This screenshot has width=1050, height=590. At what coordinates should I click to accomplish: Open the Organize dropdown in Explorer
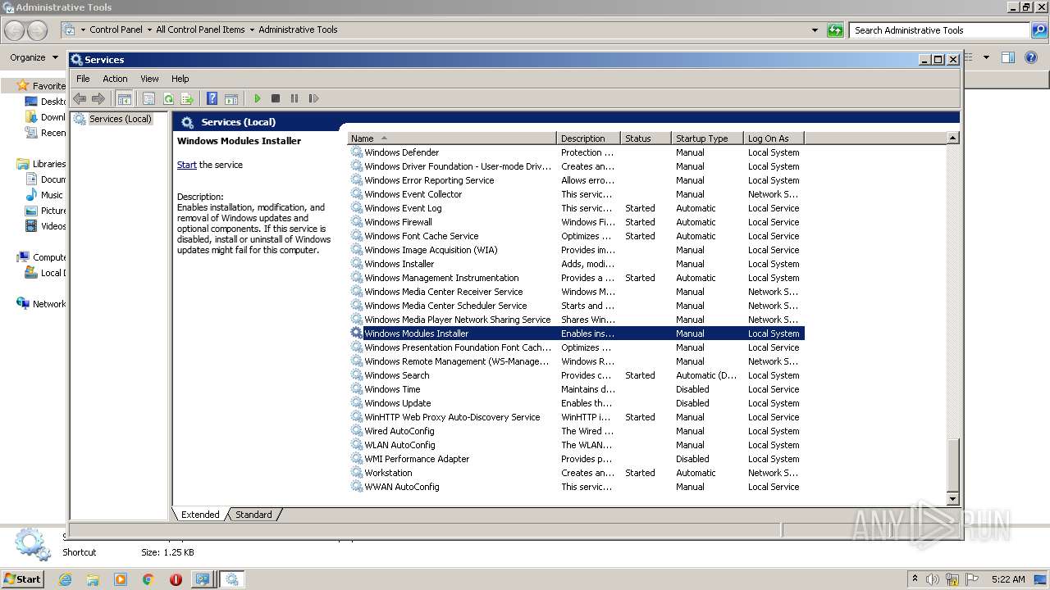pos(34,57)
